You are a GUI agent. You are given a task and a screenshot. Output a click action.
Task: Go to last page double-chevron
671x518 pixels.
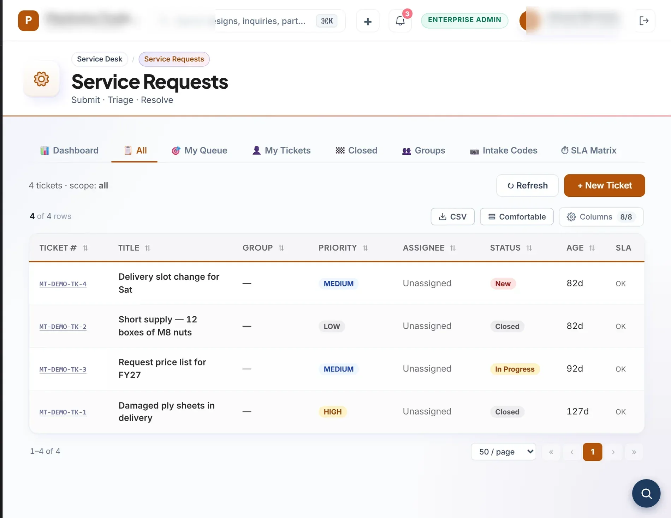click(x=634, y=452)
